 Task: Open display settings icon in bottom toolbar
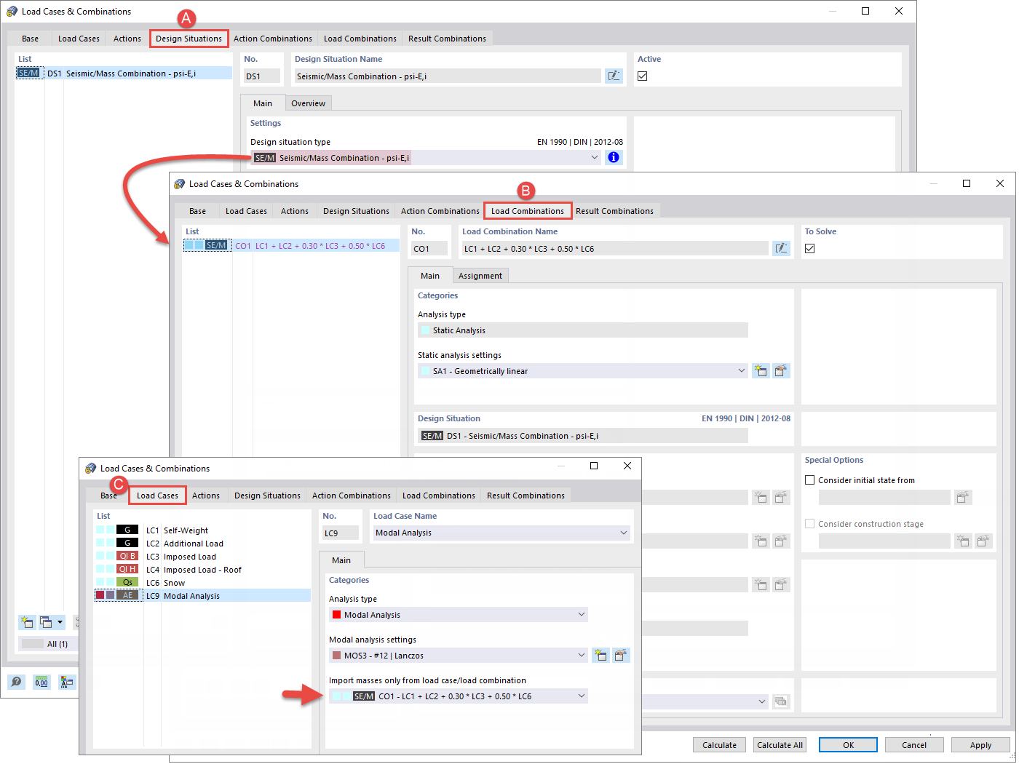[66, 682]
